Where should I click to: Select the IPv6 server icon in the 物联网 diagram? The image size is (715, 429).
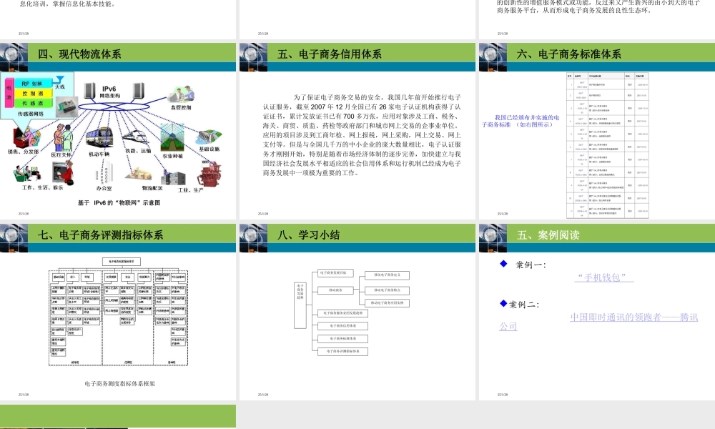tap(89, 91)
